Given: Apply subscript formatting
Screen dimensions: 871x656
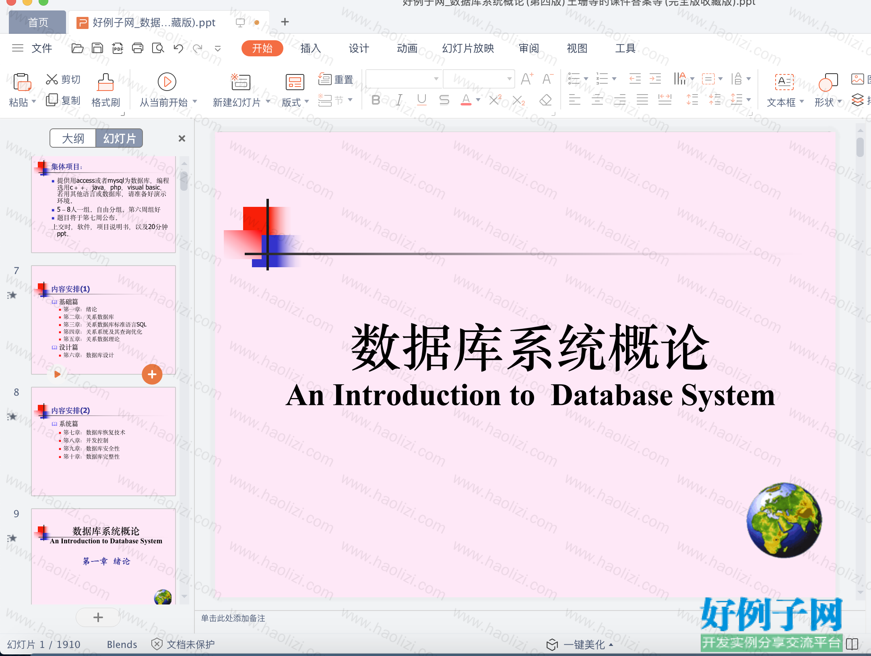Looking at the screenshot, I should point(519,100).
